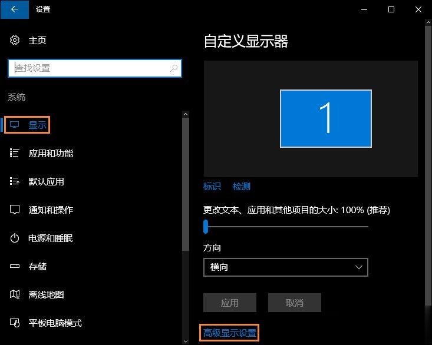Select 显示 in the sidebar

[37, 125]
